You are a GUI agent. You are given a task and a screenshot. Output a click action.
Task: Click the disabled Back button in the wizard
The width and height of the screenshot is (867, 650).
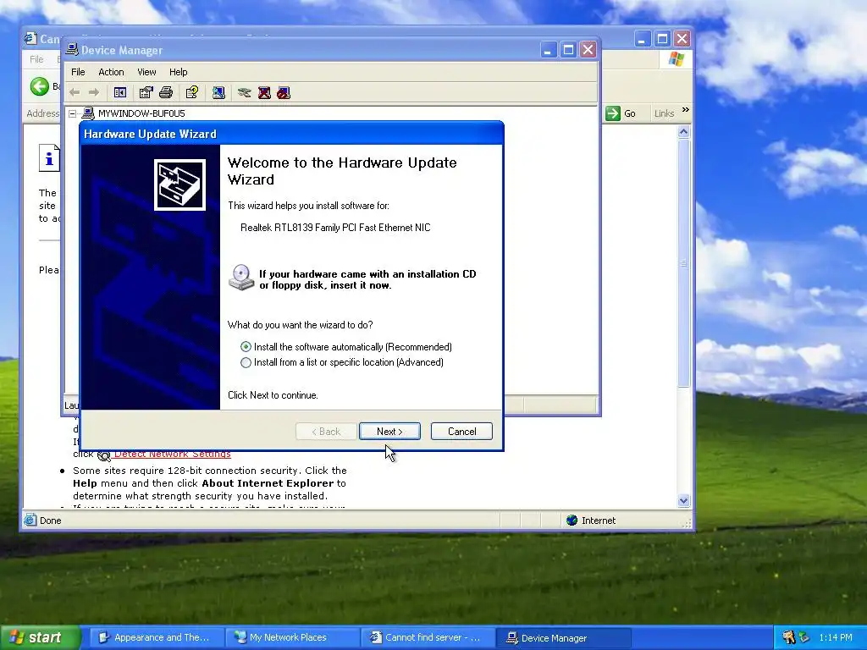tap(326, 432)
